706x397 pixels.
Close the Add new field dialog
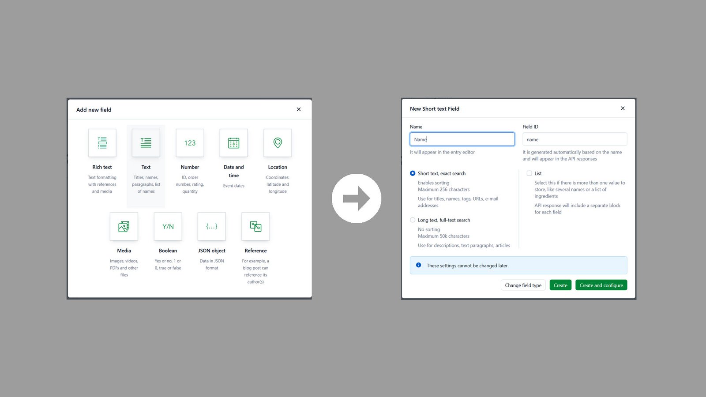coord(298,109)
